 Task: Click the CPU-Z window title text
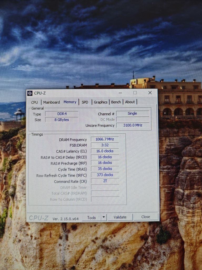(x=40, y=93)
